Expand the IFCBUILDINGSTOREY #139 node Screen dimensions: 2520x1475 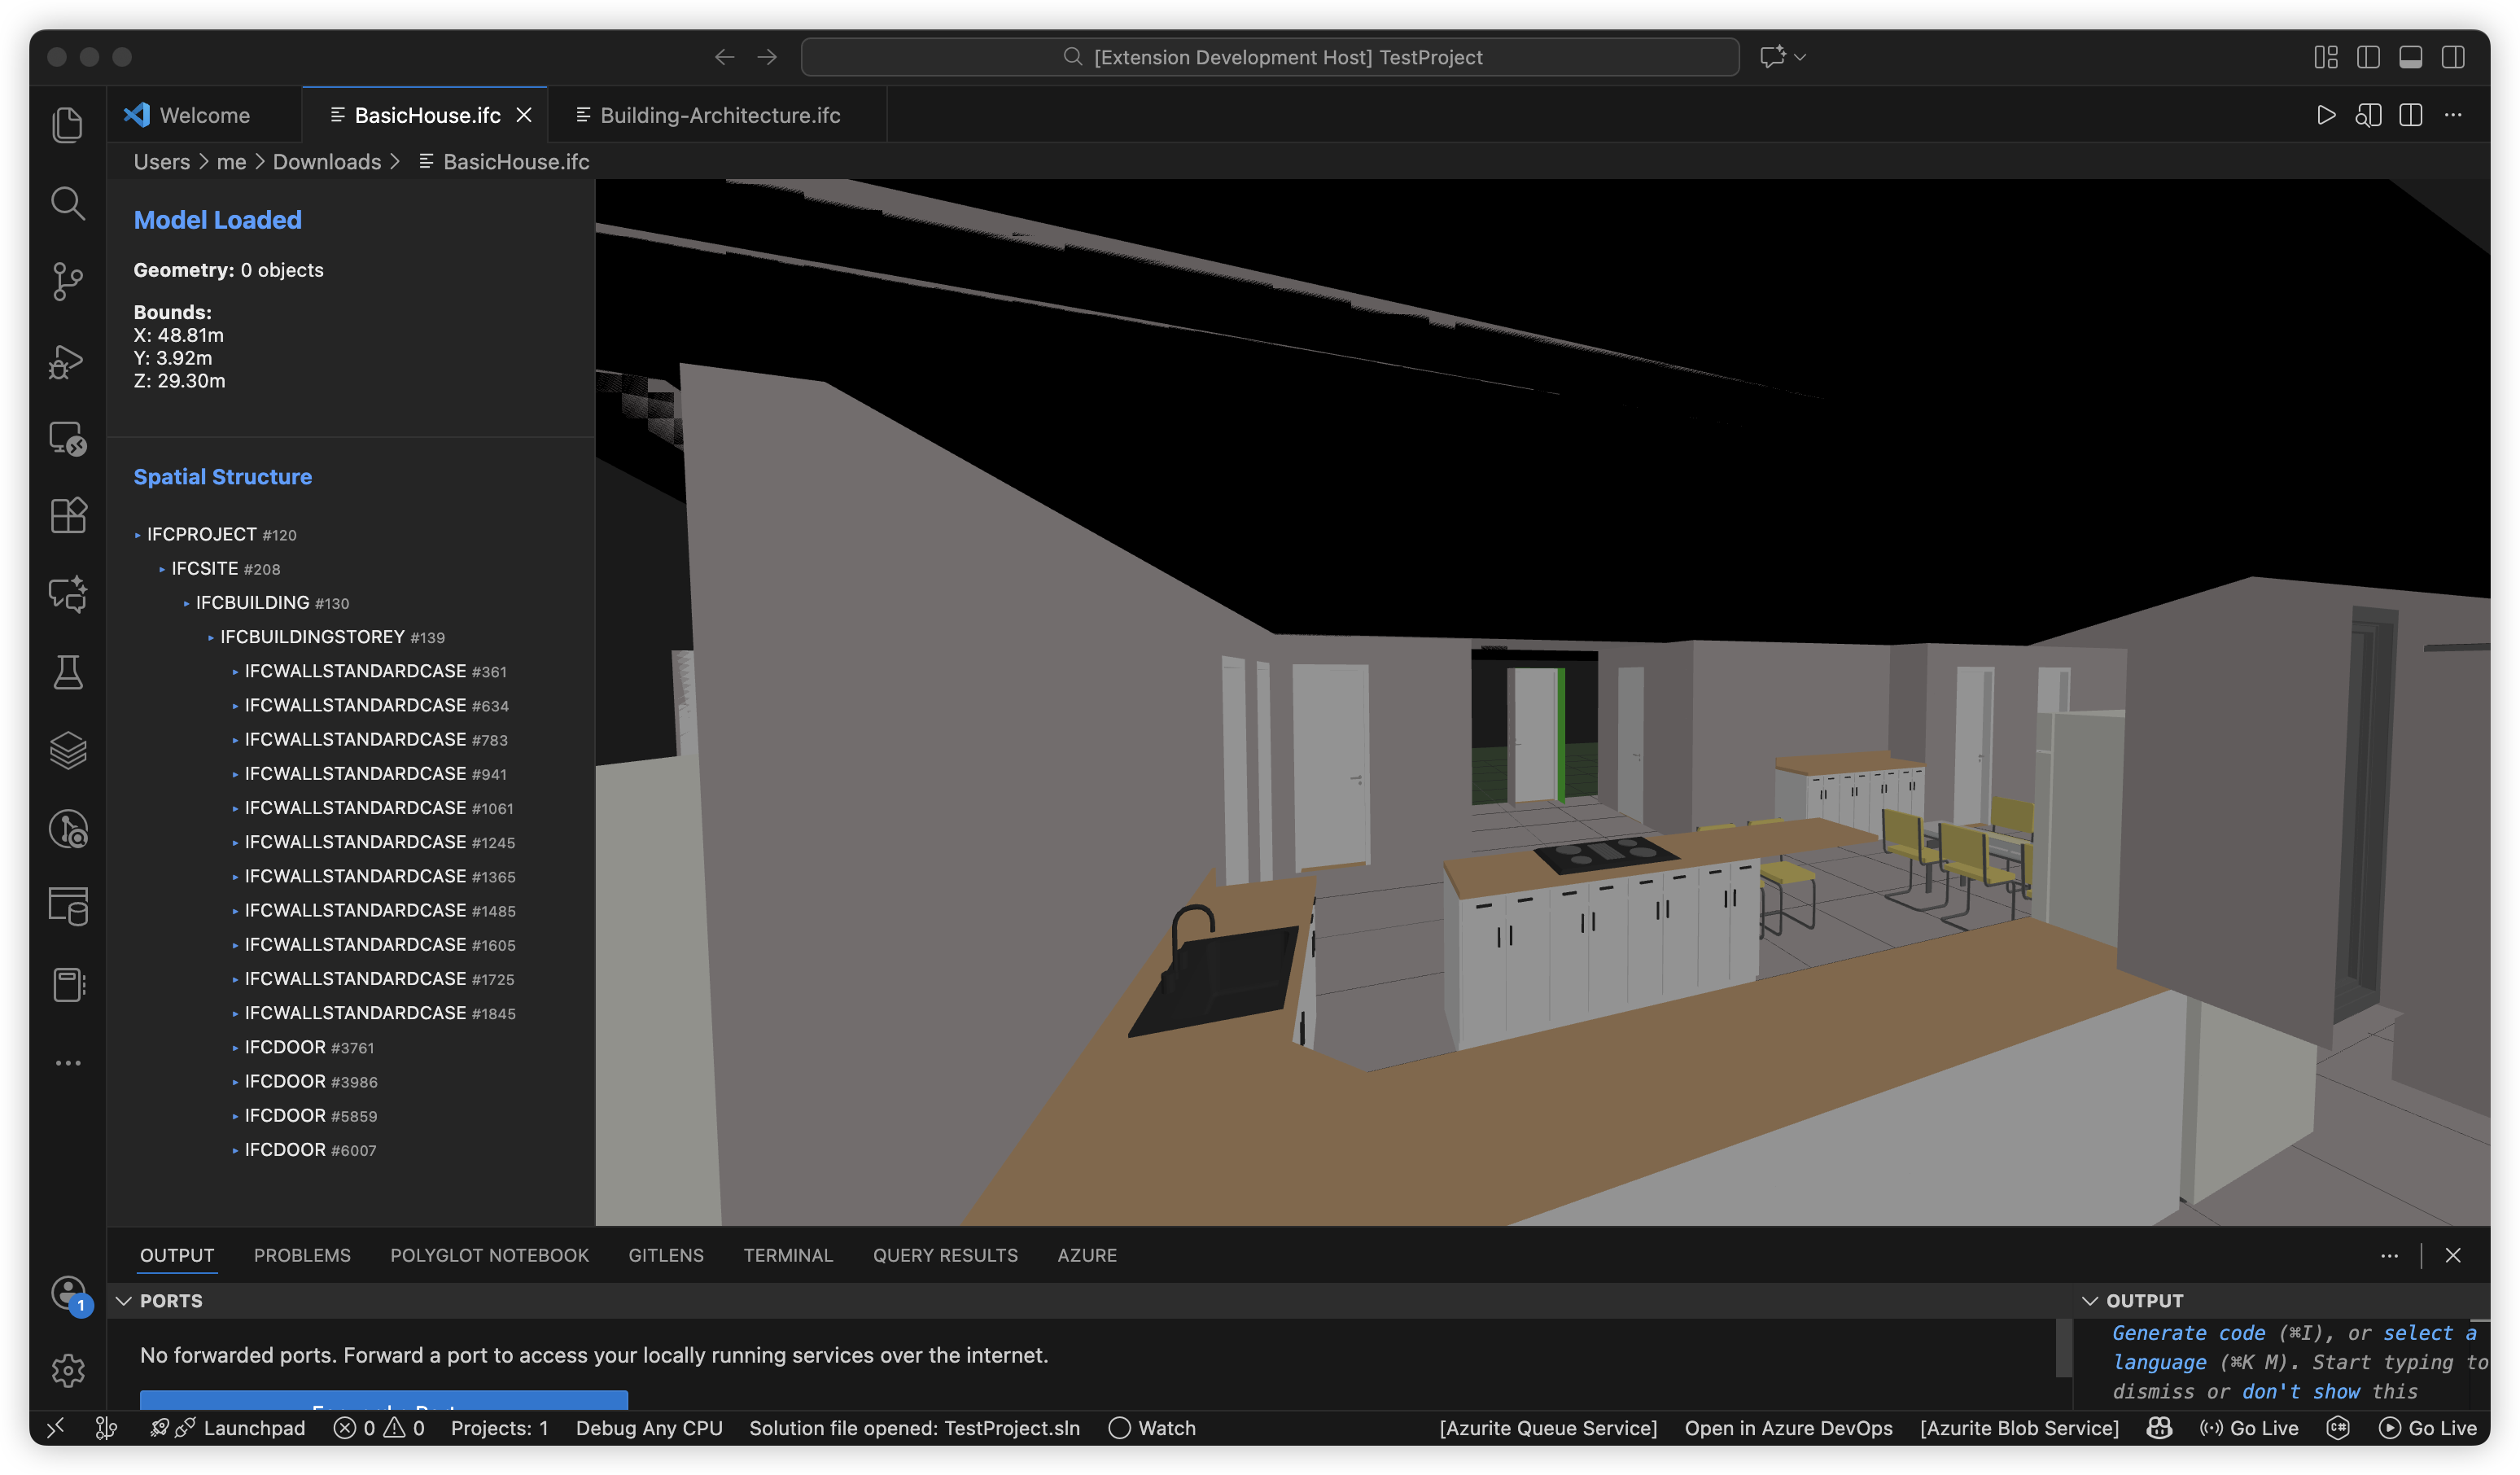(210, 637)
